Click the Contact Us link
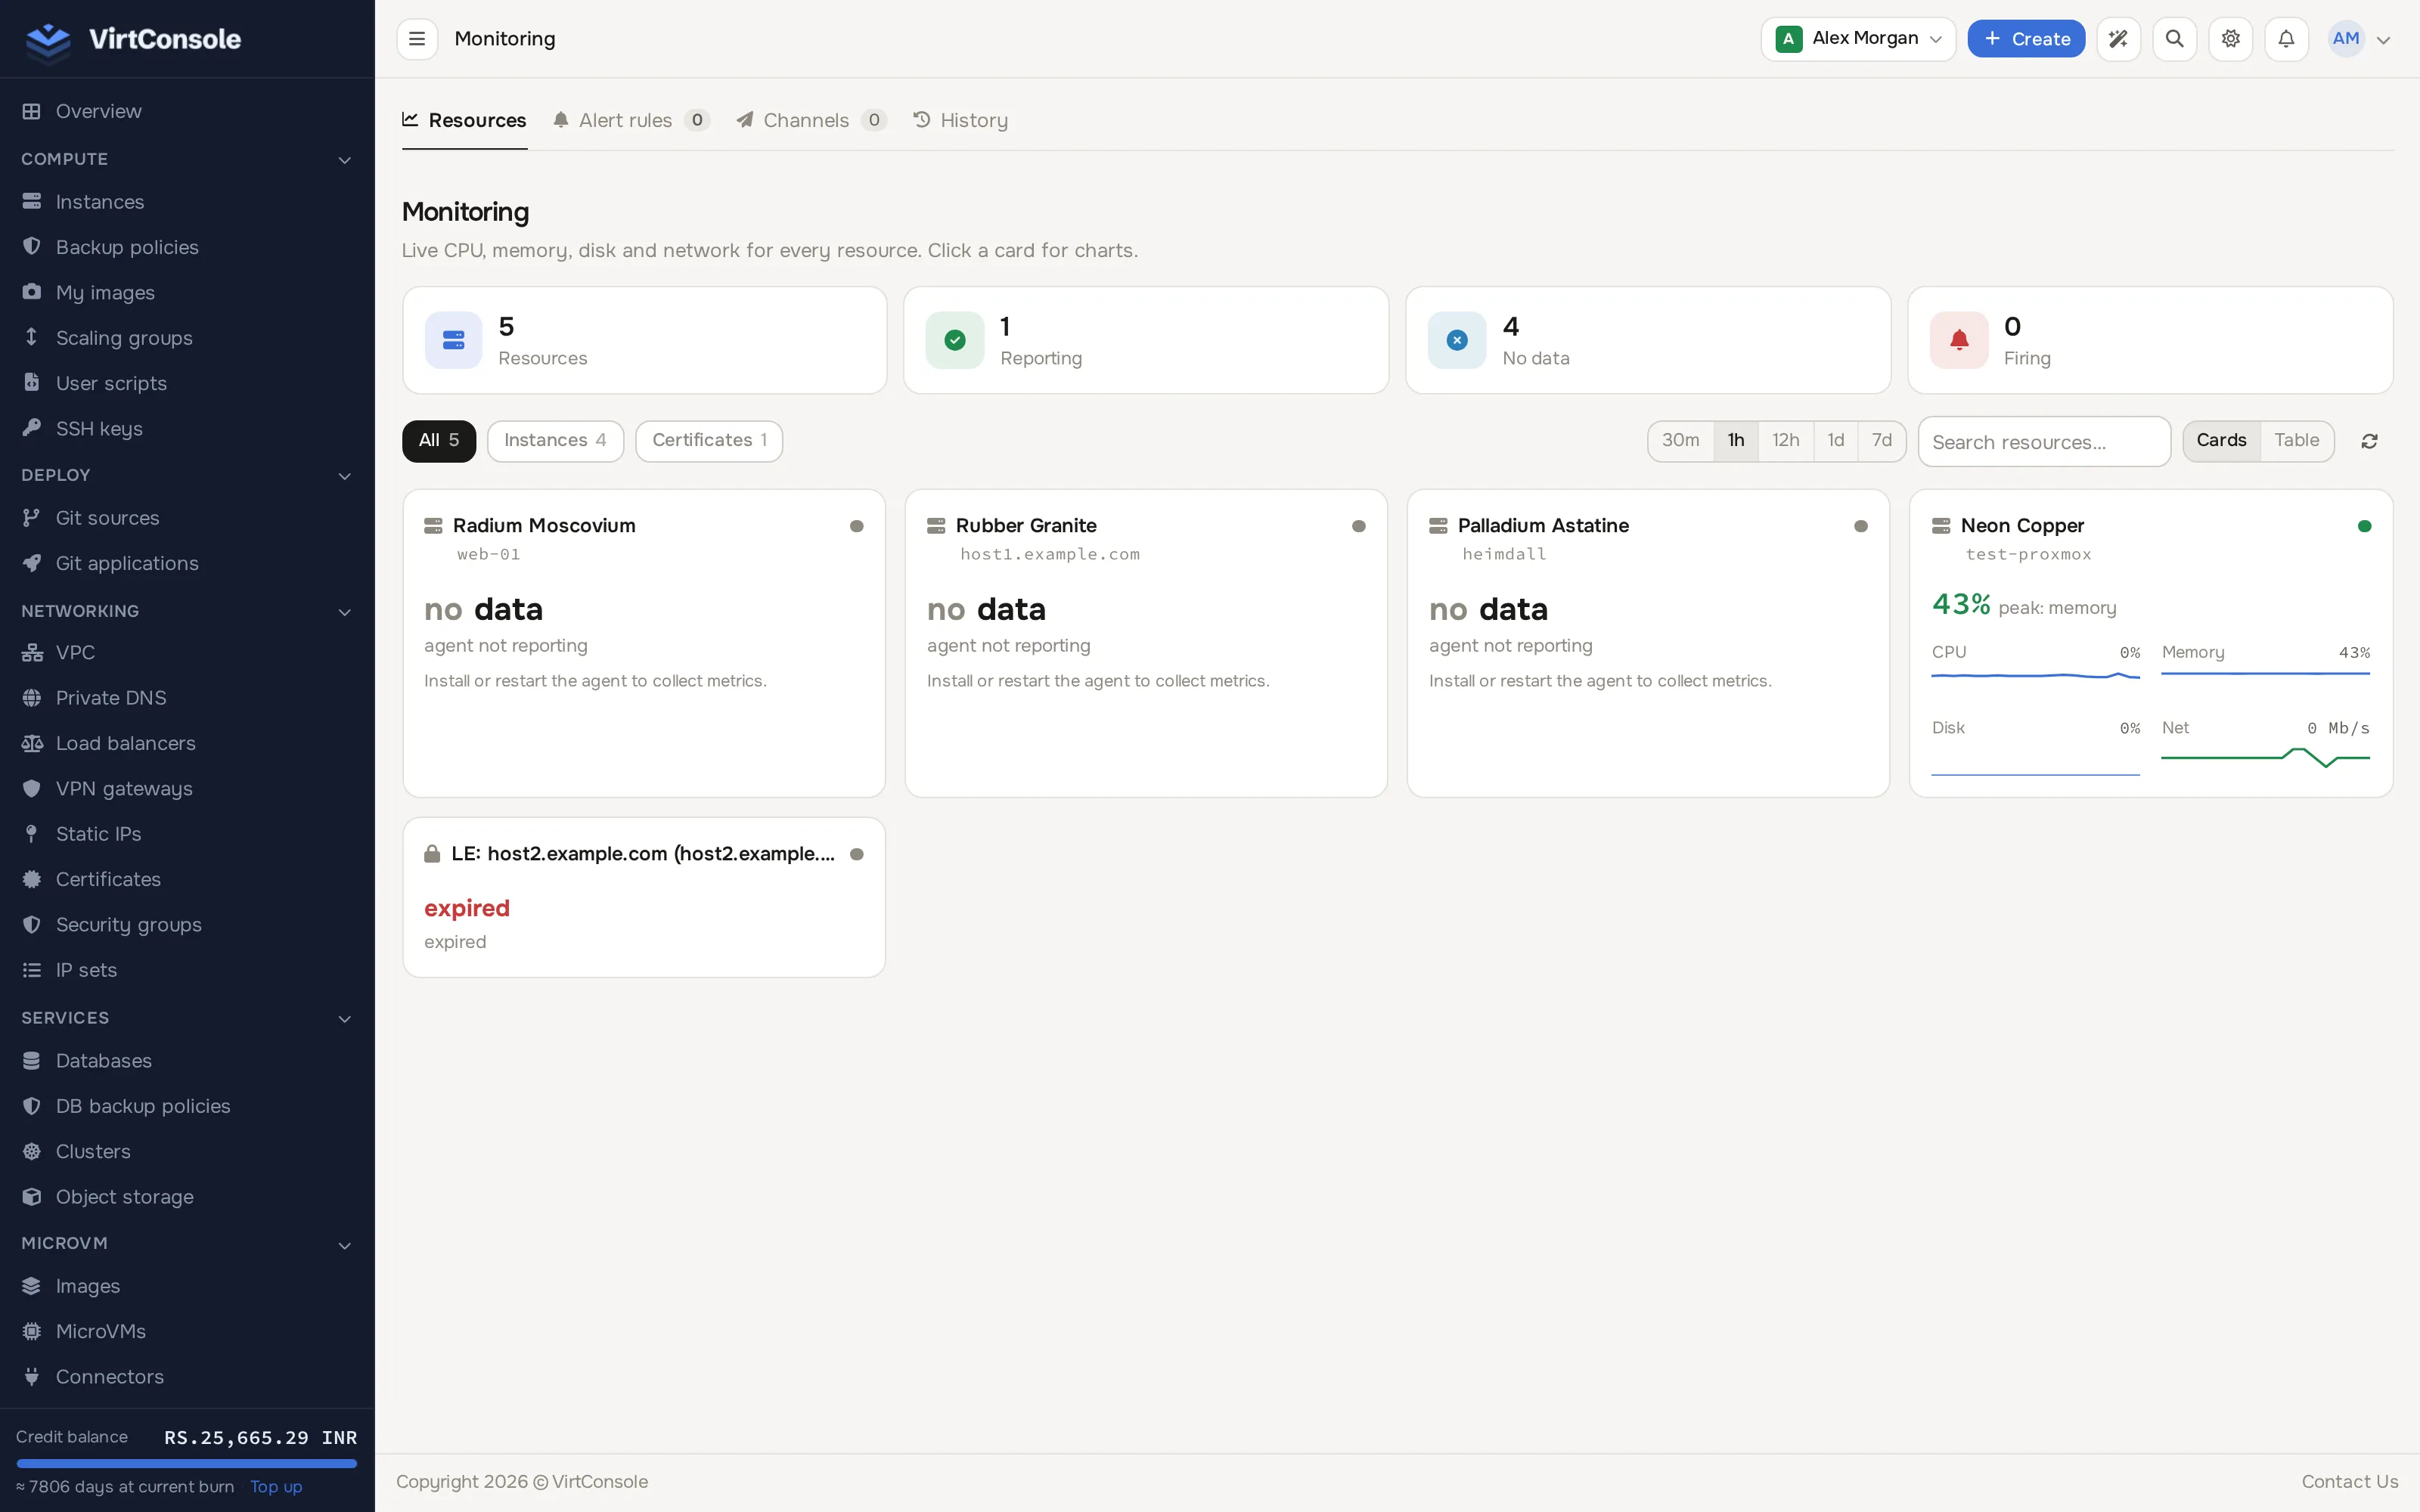This screenshot has width=2420, height=1512. 2349,1482
